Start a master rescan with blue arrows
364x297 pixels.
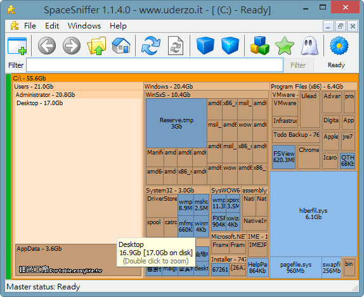coord(151,46)
